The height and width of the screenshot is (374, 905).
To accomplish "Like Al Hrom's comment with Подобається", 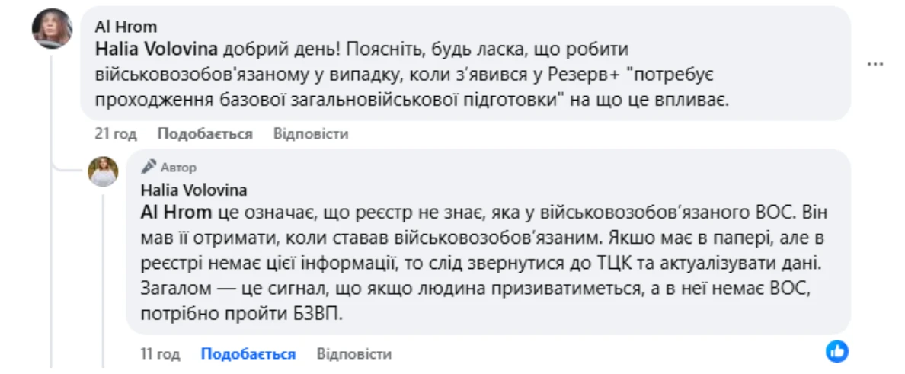I will tap(204, 134).
